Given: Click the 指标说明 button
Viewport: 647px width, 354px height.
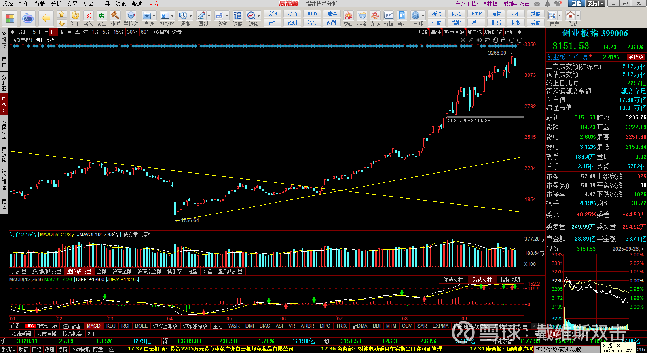Looking at the screenshot, I should click(x=510, y=280).
